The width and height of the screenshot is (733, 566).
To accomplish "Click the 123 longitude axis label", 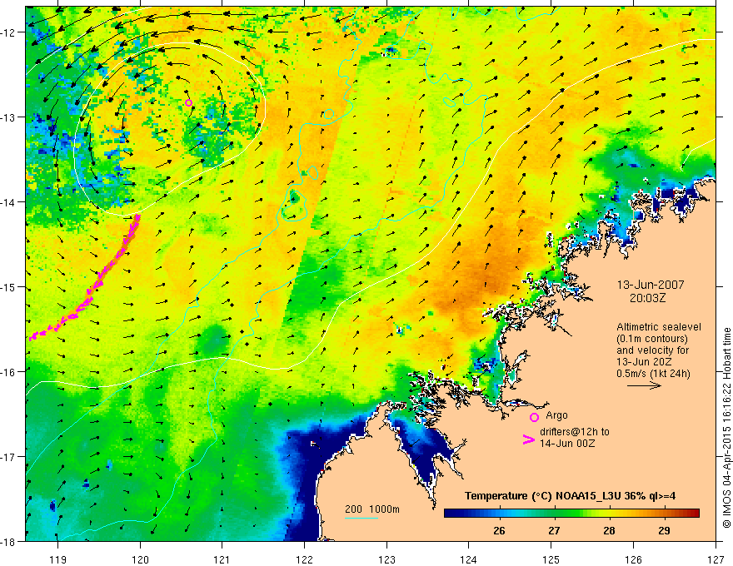I will pos(386,559).
